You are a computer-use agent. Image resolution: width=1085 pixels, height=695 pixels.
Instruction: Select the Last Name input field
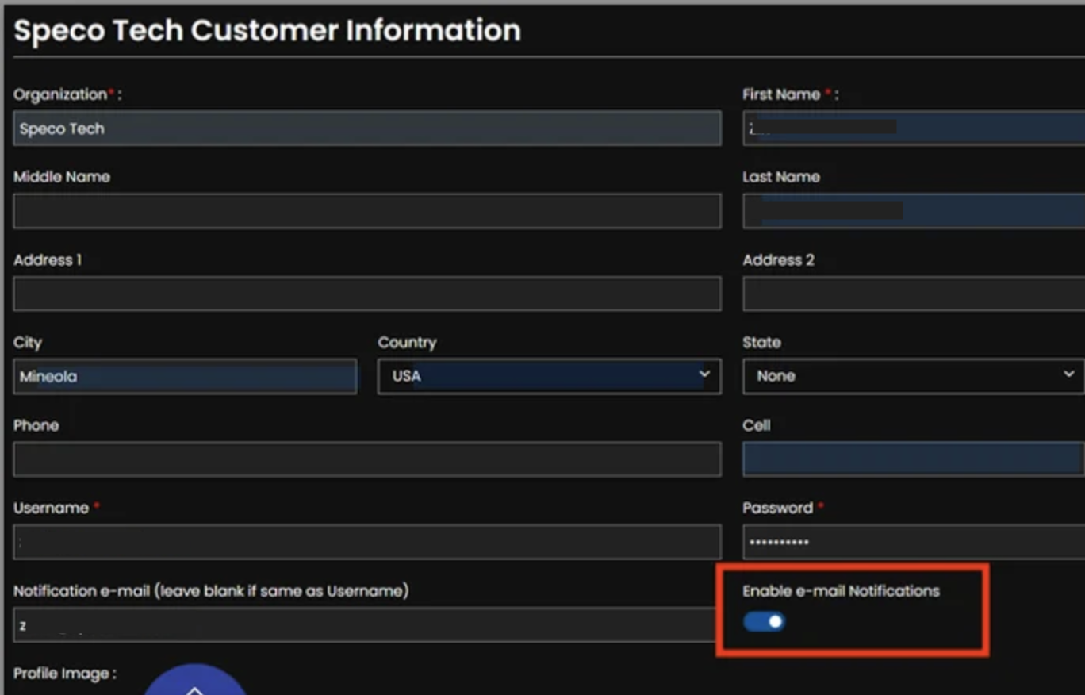click(x=912, y=210)
